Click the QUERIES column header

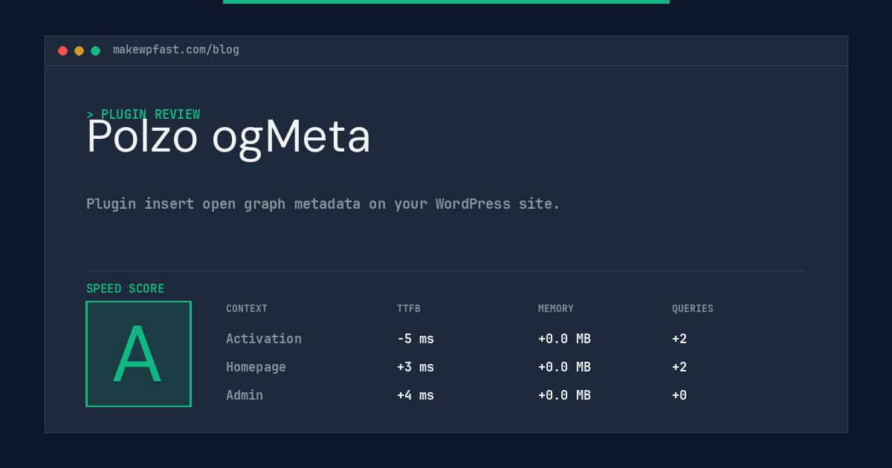tap(693, 309)
